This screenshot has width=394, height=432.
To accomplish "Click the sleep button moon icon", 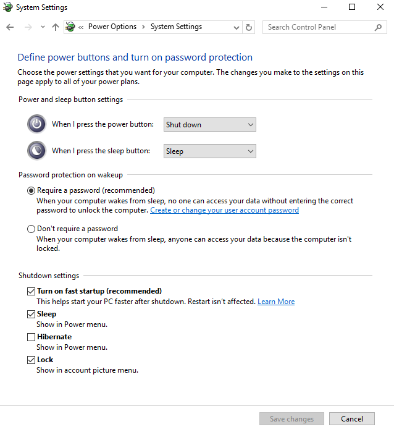I will (x=36, y=151).
